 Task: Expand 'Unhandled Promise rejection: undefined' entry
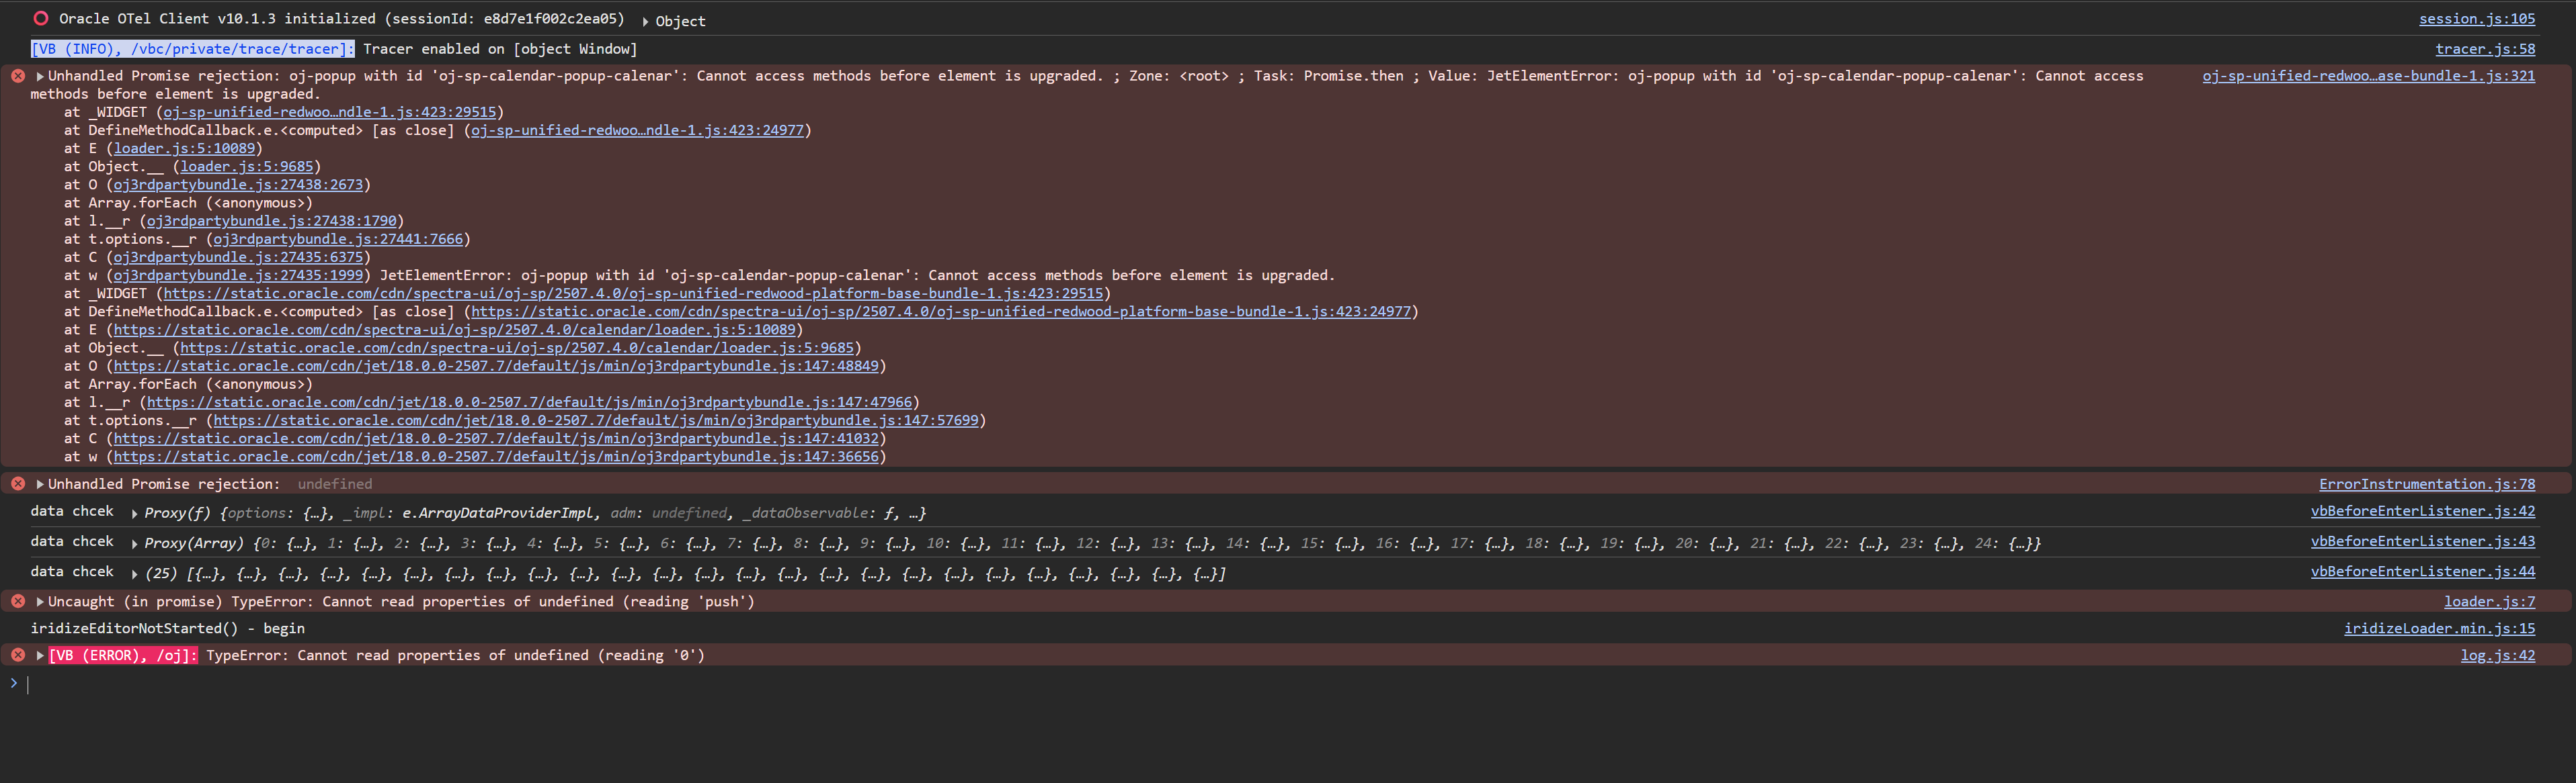coord(40,483)
